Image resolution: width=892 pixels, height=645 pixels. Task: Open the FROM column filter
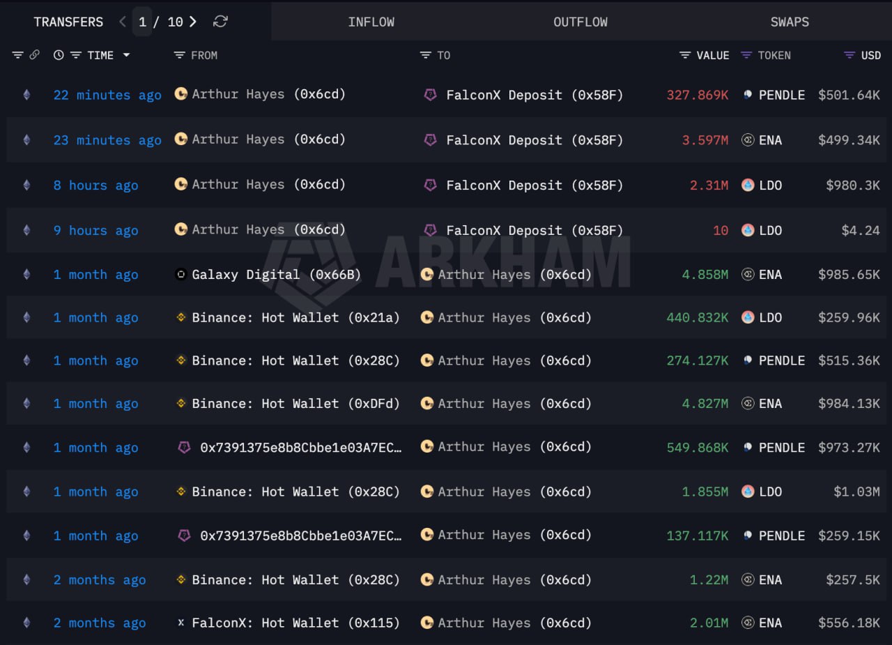tap(179, 55)
